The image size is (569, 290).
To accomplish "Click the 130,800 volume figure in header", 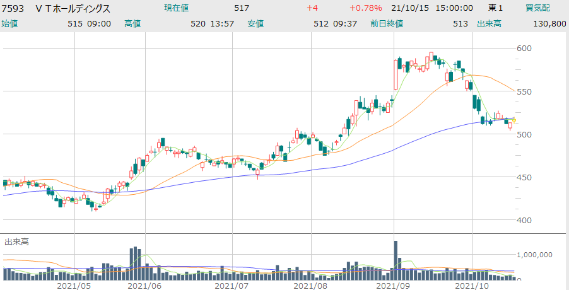I will click(x=550, y=24).
